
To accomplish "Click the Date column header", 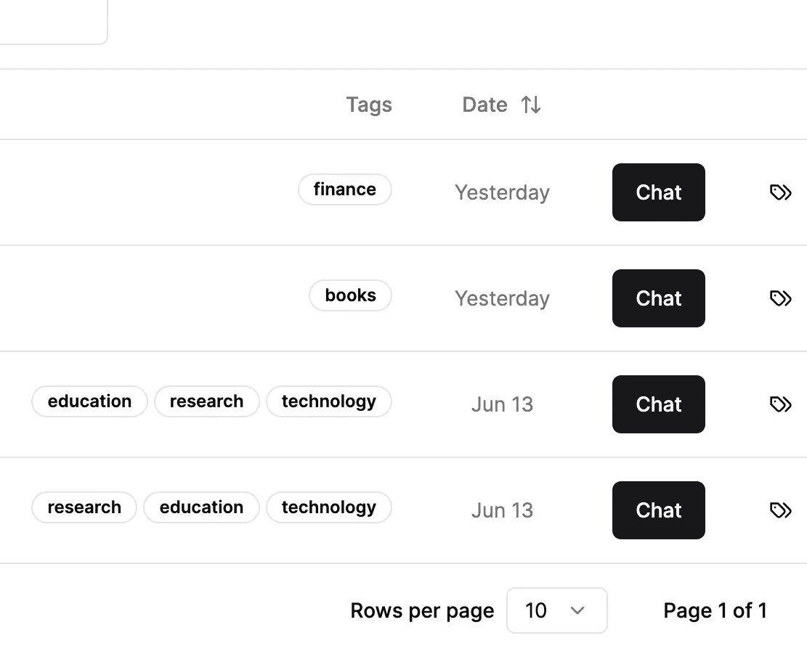I will pyautogui.click(x=484, y=105).
